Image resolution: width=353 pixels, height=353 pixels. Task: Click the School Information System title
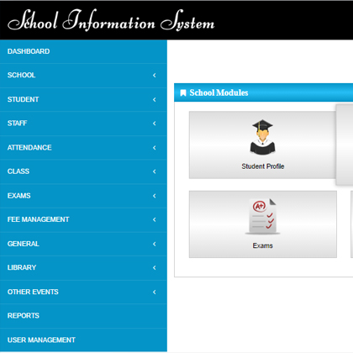coord(111,20)
